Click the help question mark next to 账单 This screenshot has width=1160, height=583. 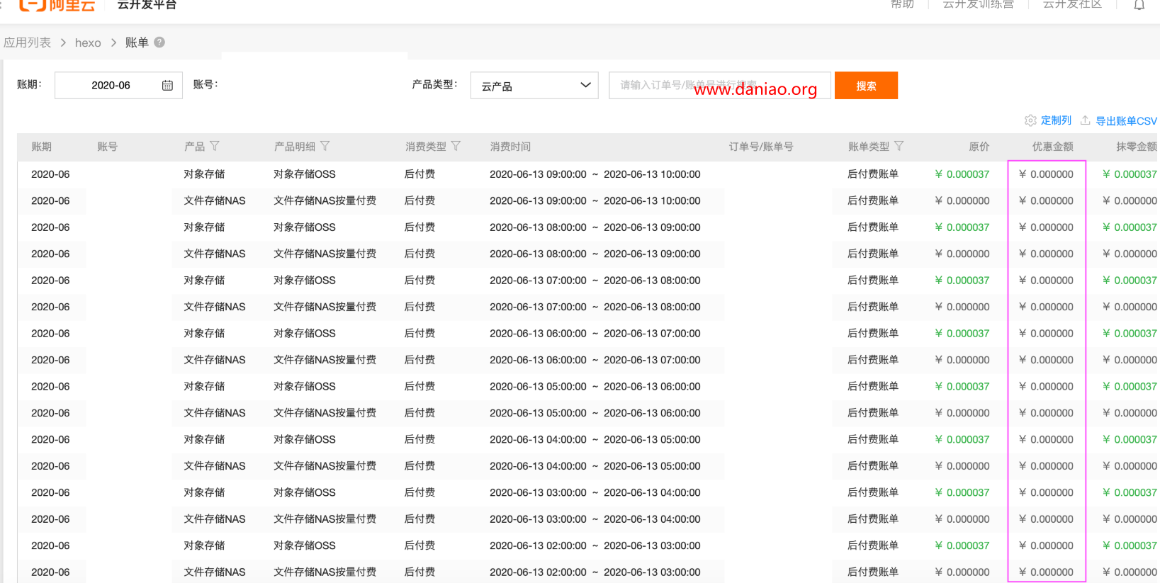point(159,42)
